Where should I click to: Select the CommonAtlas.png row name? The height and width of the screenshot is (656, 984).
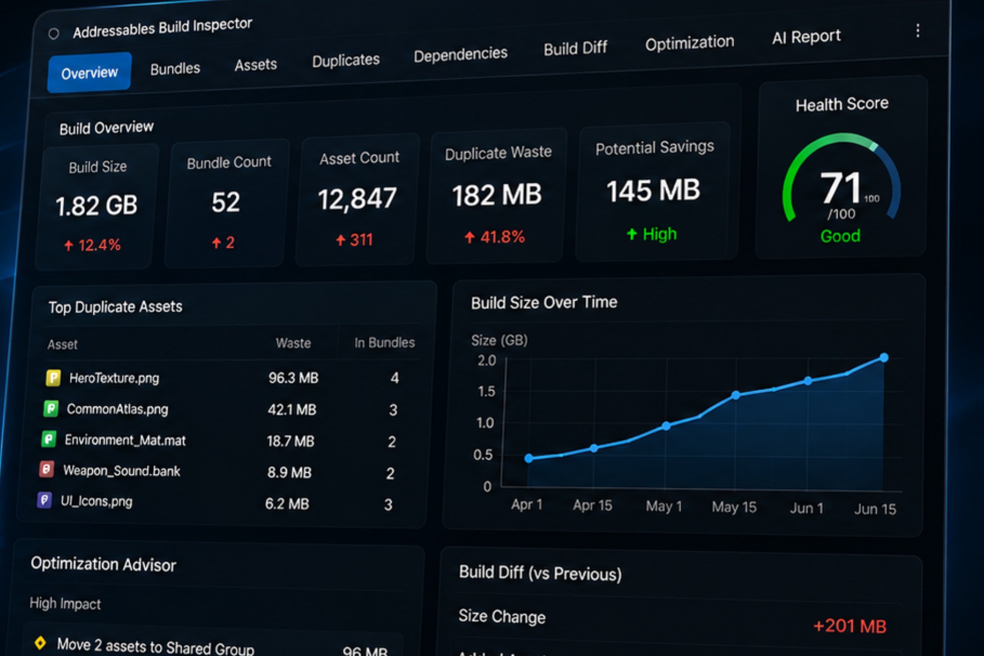coord(118,409)
